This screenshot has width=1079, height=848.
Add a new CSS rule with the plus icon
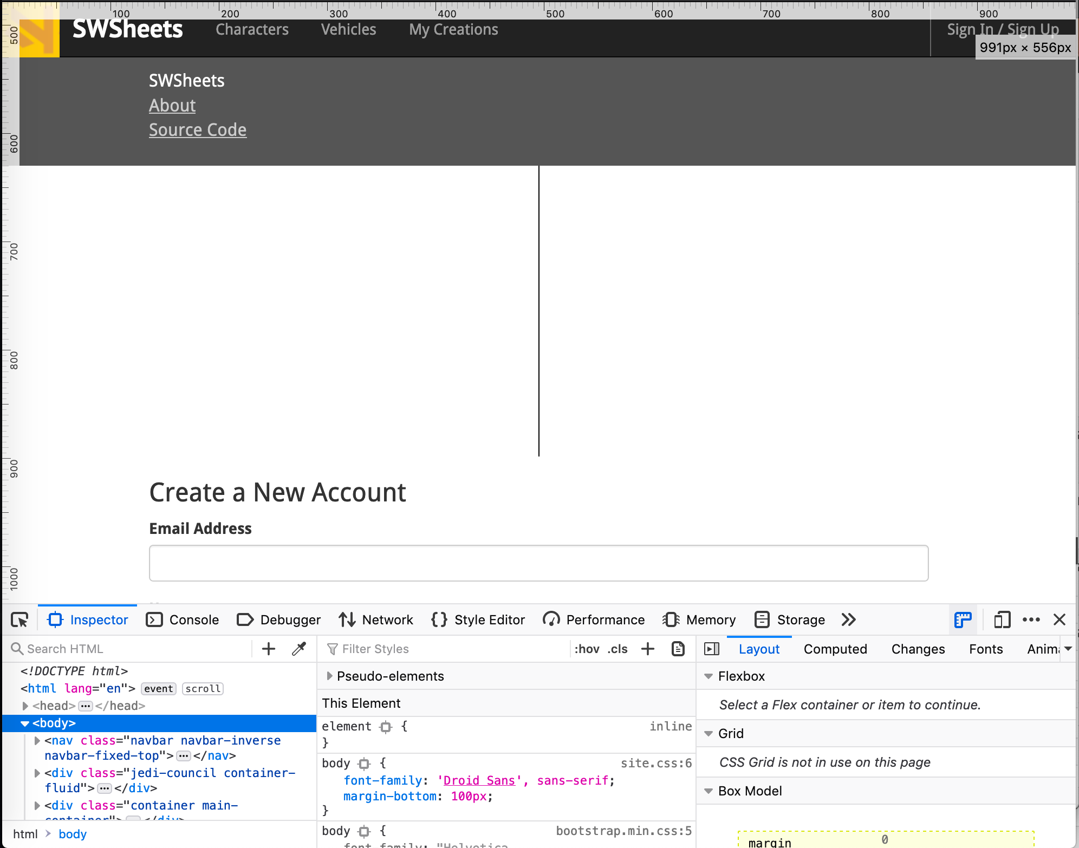pos(647,649)
